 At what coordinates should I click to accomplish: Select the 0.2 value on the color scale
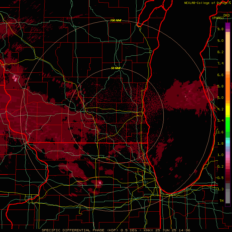click(x=220, y=167)
